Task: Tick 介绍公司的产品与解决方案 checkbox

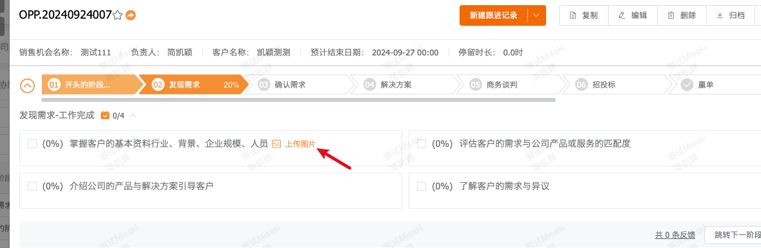Action: (32, 186)
